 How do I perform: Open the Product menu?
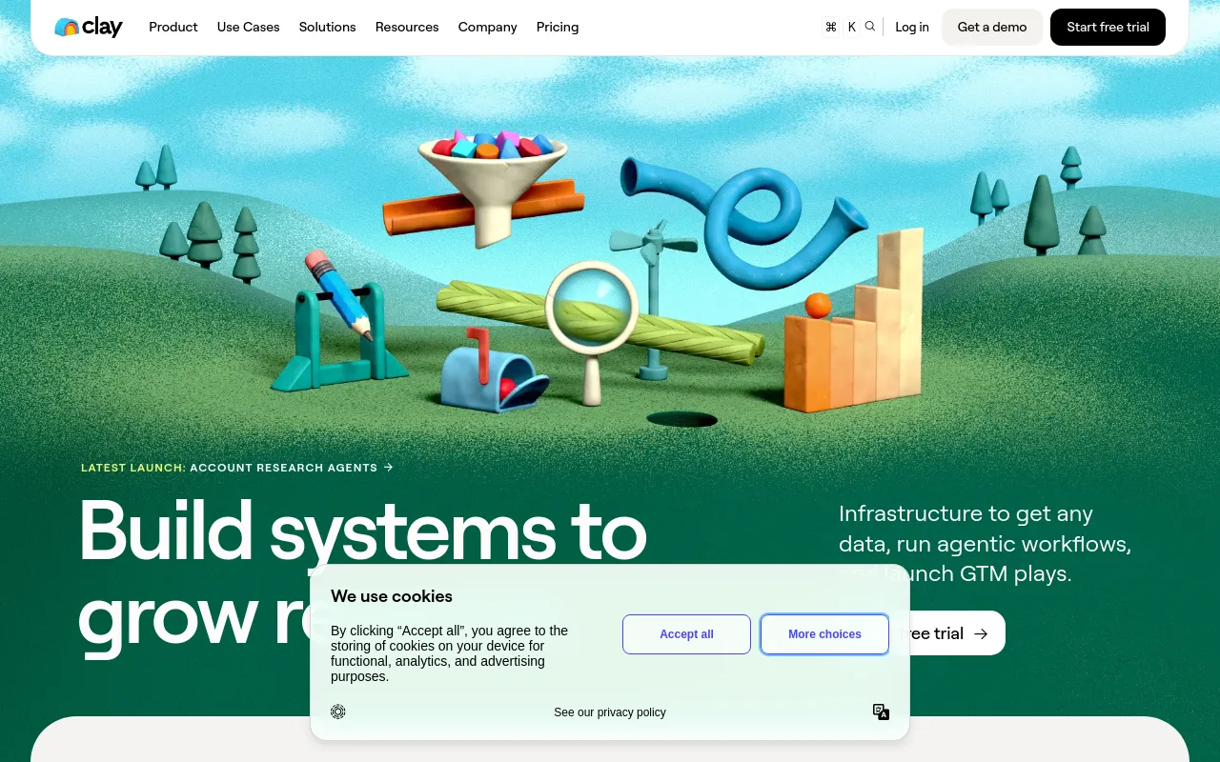tap(173, 27)
